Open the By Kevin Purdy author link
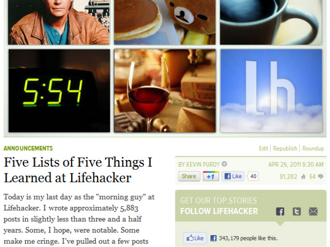This screenshot has height=247, width=330. [x=199, y=165]
